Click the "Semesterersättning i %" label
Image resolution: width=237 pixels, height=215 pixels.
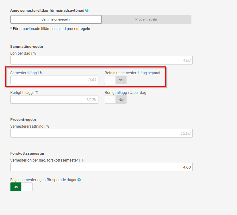(30, 126)
